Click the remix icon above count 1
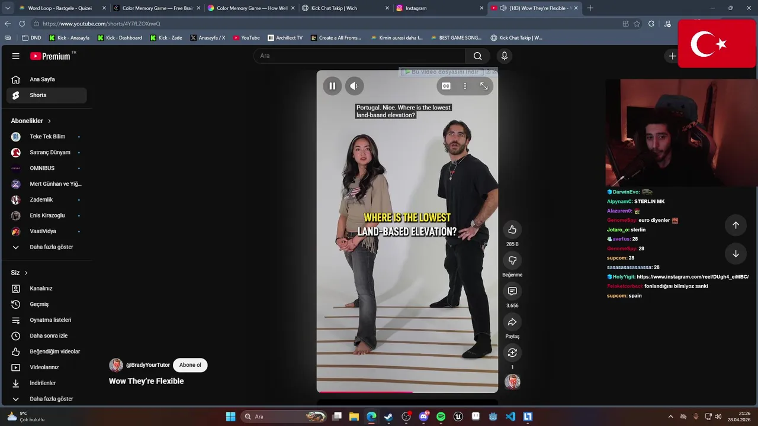 click(512, 353)
